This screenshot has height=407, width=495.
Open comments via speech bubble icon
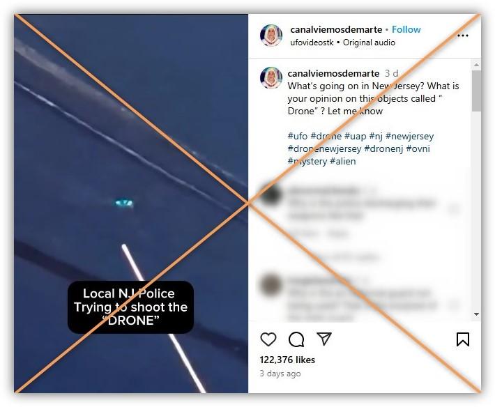pyautogui.click(x=296, y=339)
